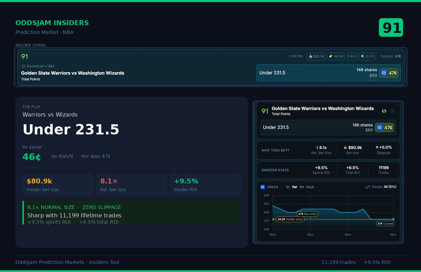Image resolution: width=421 pixels, height=272 pixels.
Task: Click the yellow insider entry arrow marker on chart
Action: [x=273, y=219]
